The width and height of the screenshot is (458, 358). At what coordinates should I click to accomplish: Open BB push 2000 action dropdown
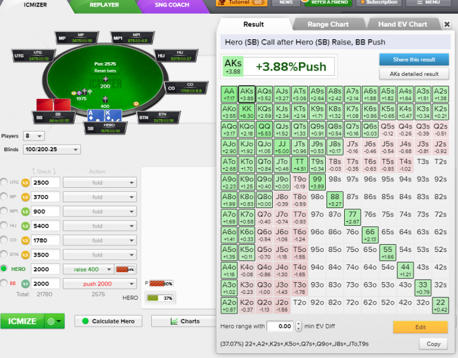[x=99, y=283]
